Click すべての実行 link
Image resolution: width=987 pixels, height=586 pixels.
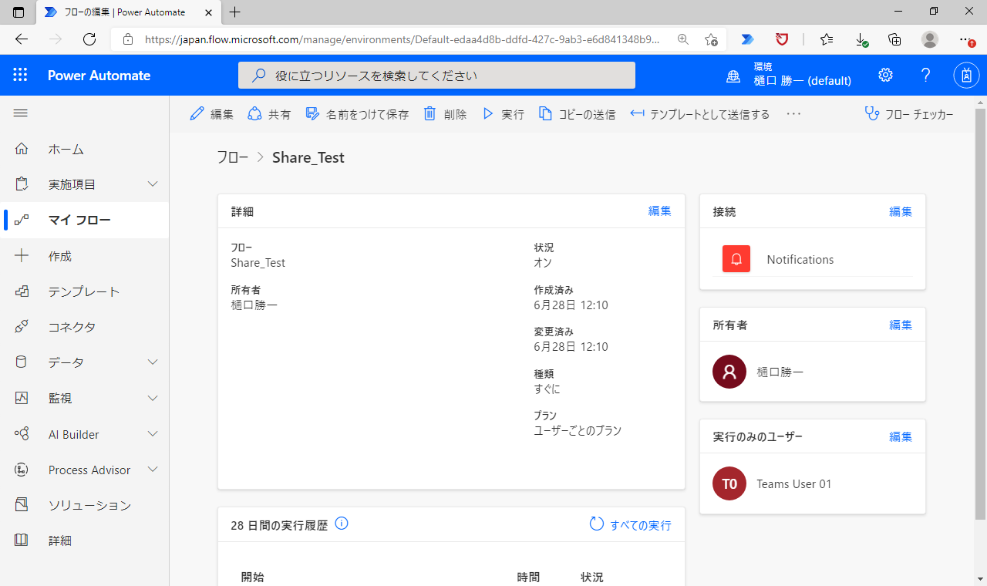[641, 525]
